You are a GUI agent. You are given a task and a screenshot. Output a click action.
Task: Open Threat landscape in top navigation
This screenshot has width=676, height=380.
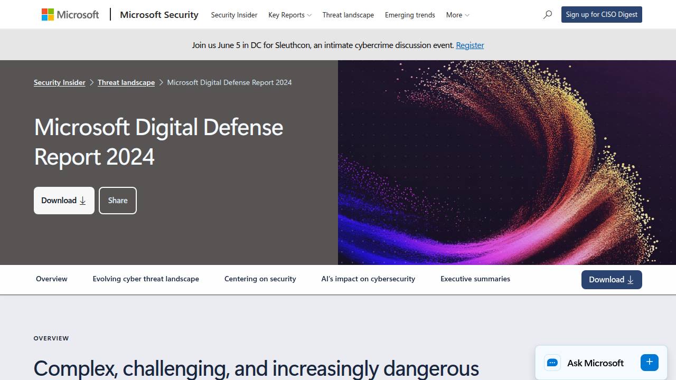[348, 15]
